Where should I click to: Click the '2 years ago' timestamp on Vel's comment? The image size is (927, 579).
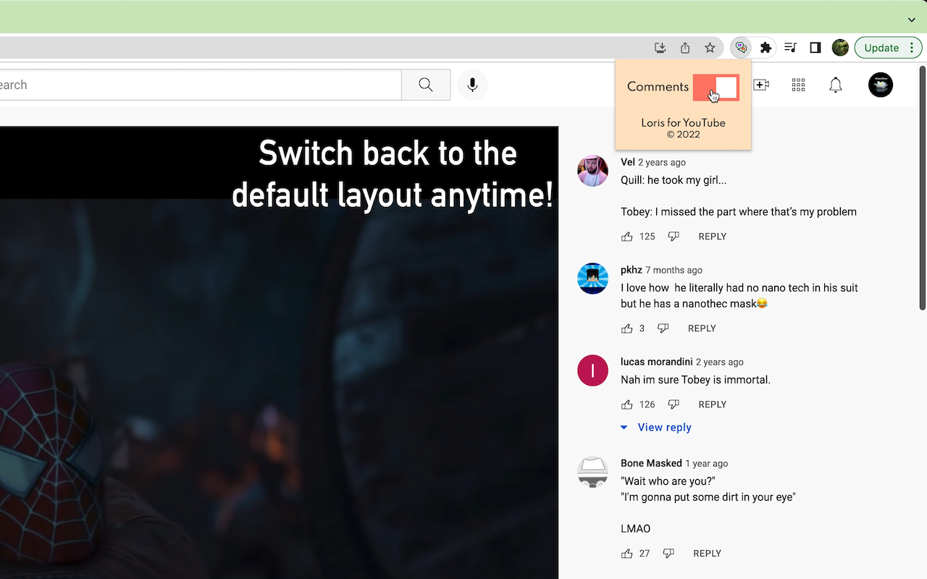click(662, 162)
